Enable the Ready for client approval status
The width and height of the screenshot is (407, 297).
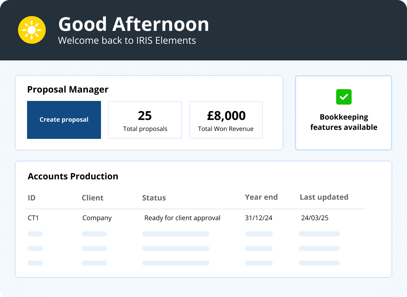pyautogui.click(x=182, y=218)
